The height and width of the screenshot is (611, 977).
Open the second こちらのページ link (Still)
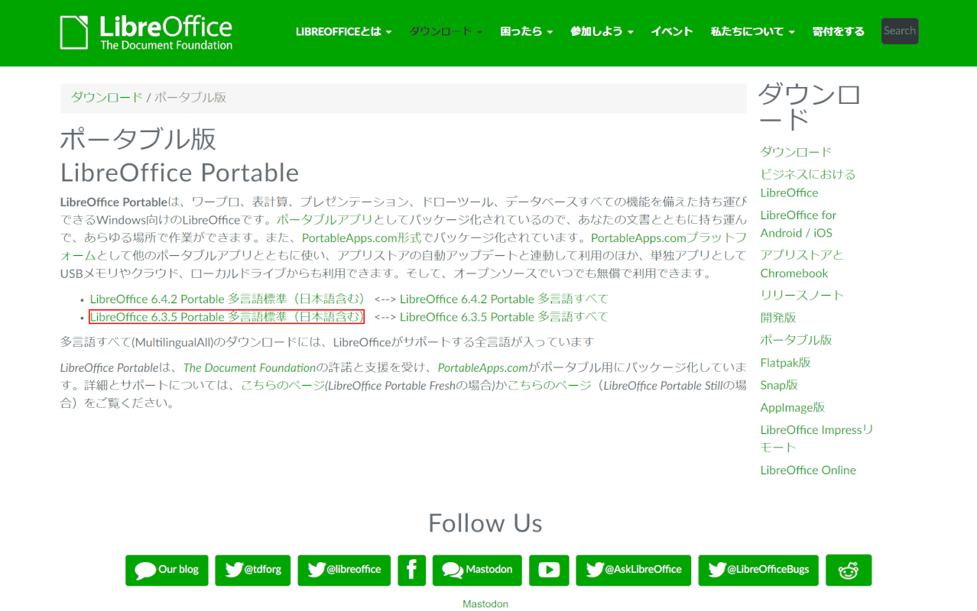pyautogui.click(x=549, y=386)
